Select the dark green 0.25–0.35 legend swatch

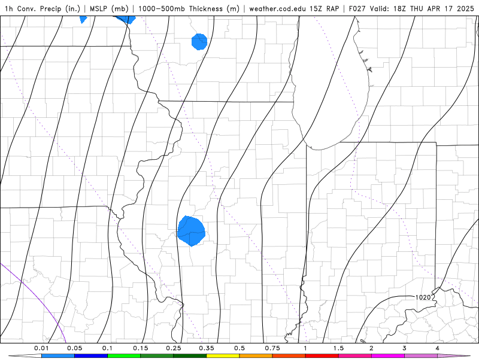190,356
